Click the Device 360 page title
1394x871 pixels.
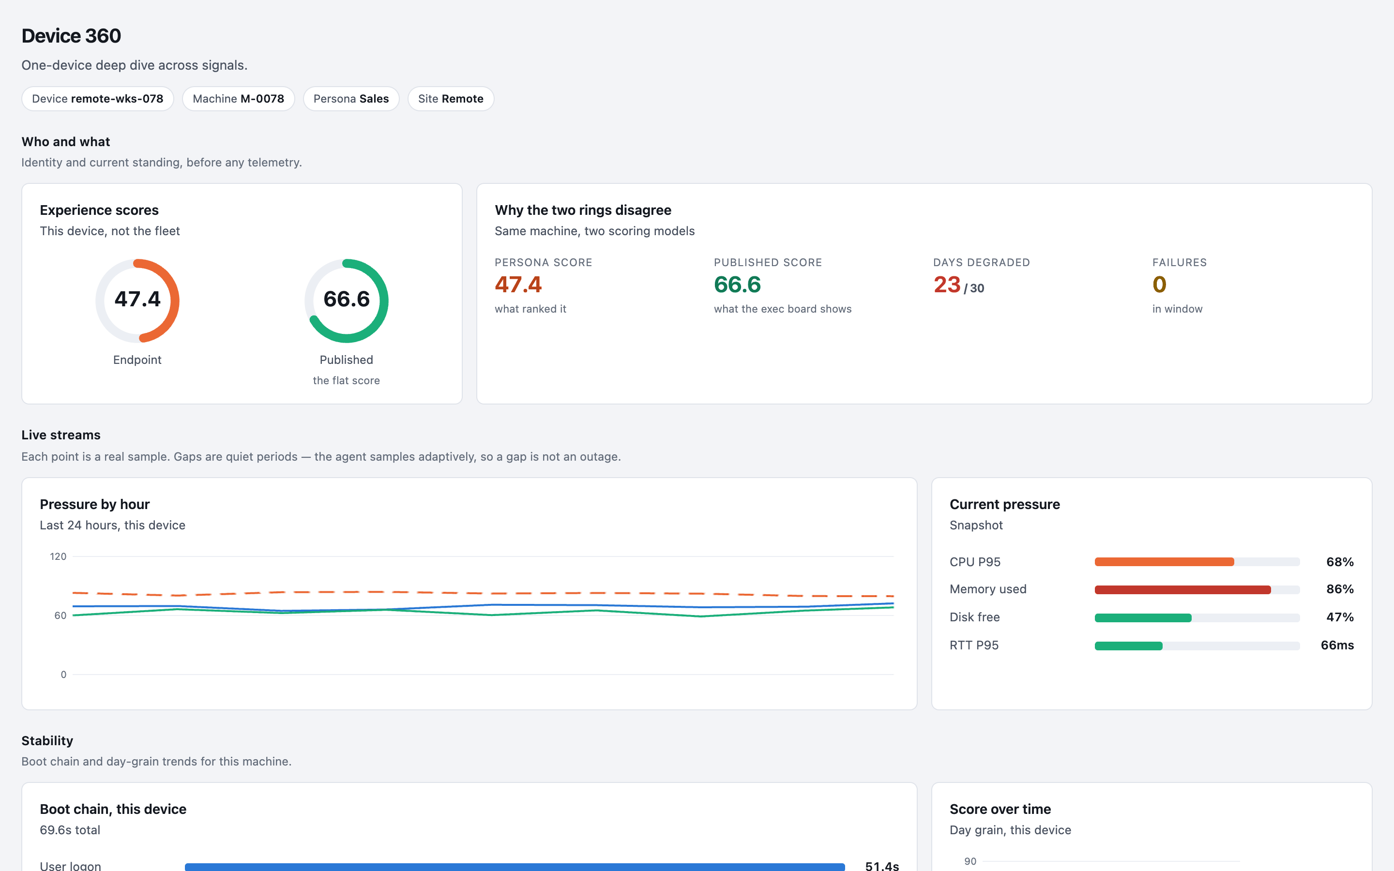point(72,36)
